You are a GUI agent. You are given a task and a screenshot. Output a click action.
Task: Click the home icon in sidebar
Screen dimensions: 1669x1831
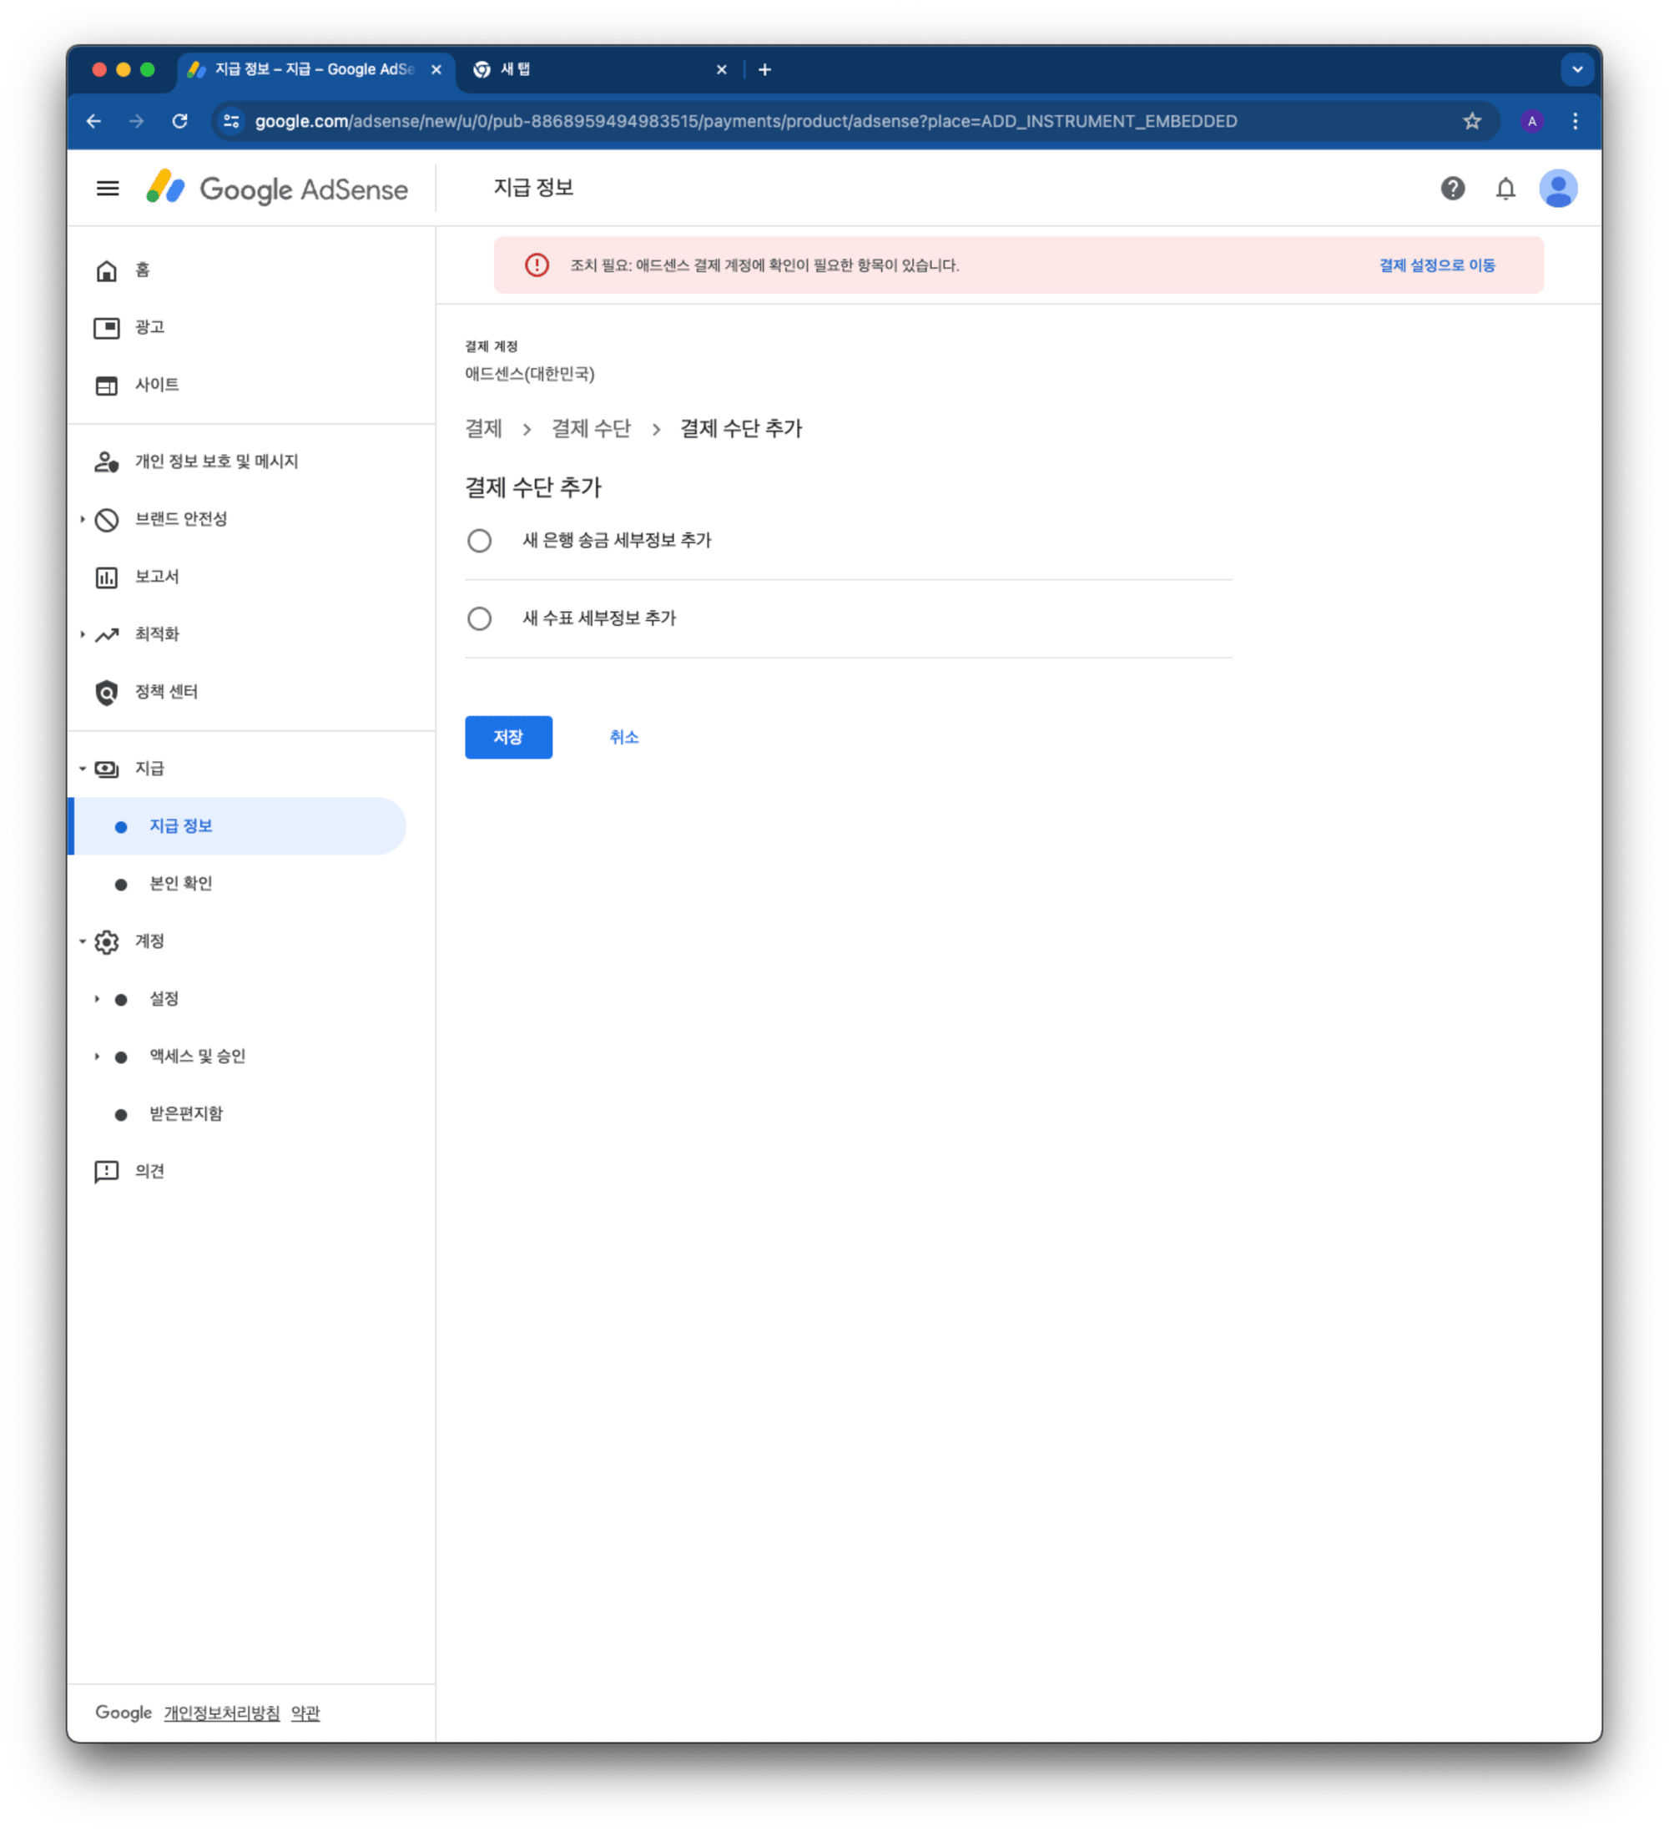tap(106, 270)
